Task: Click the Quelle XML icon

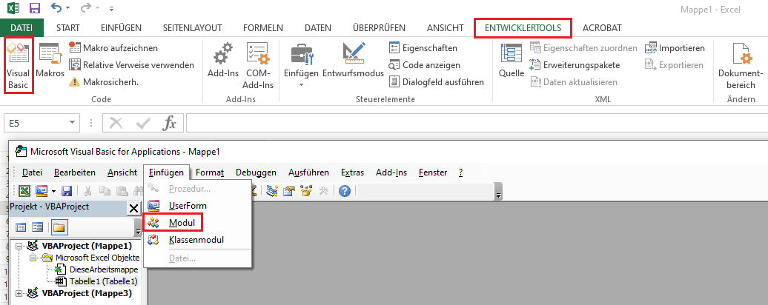Action: click(x=511, y=65)
